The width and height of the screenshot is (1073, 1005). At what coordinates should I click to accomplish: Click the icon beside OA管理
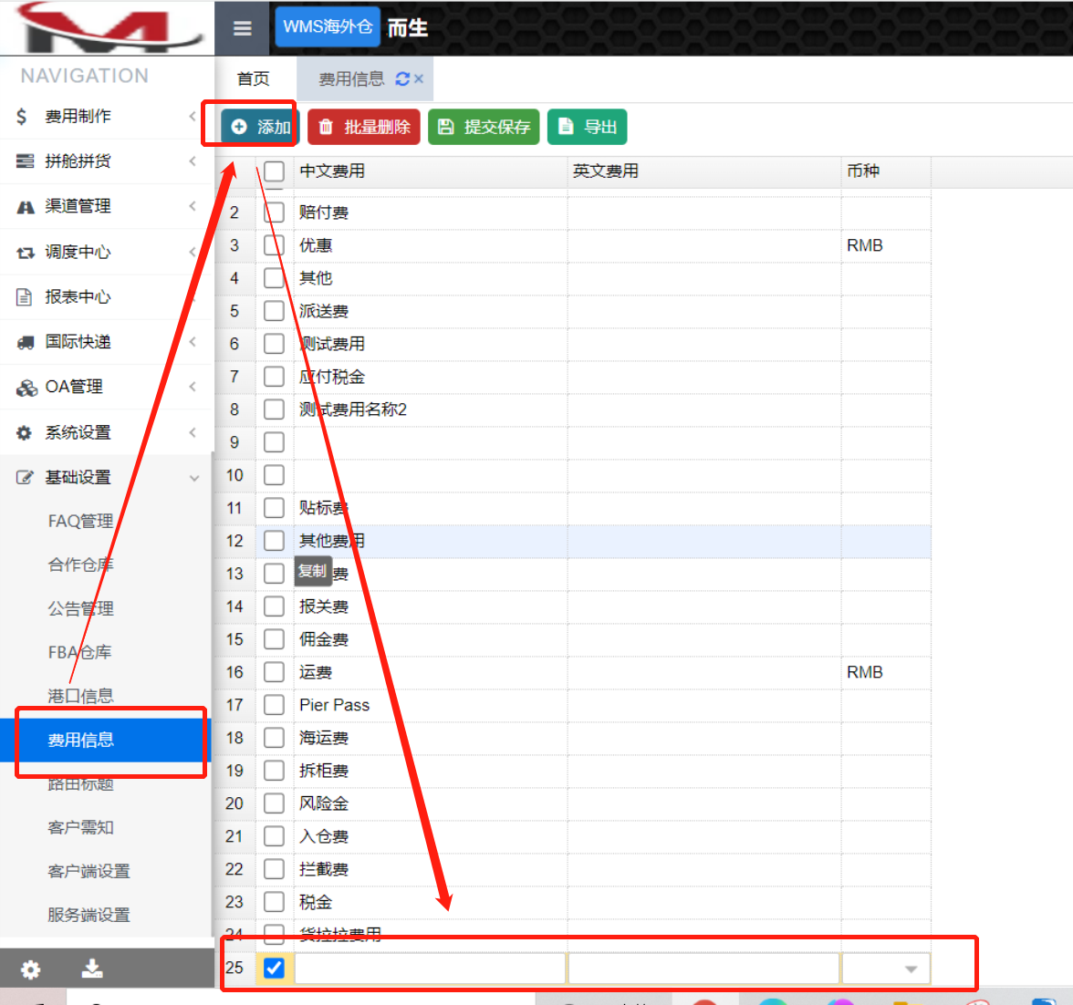[26, 388]
